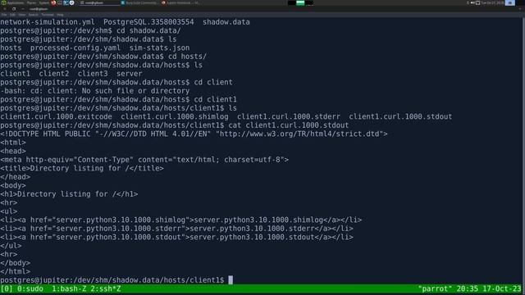Open the Terminal menu in menu bar

coord(48,15)
